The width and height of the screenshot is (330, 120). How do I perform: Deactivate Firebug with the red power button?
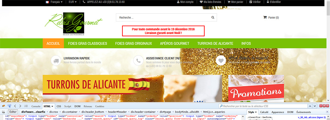coord(327,106)
